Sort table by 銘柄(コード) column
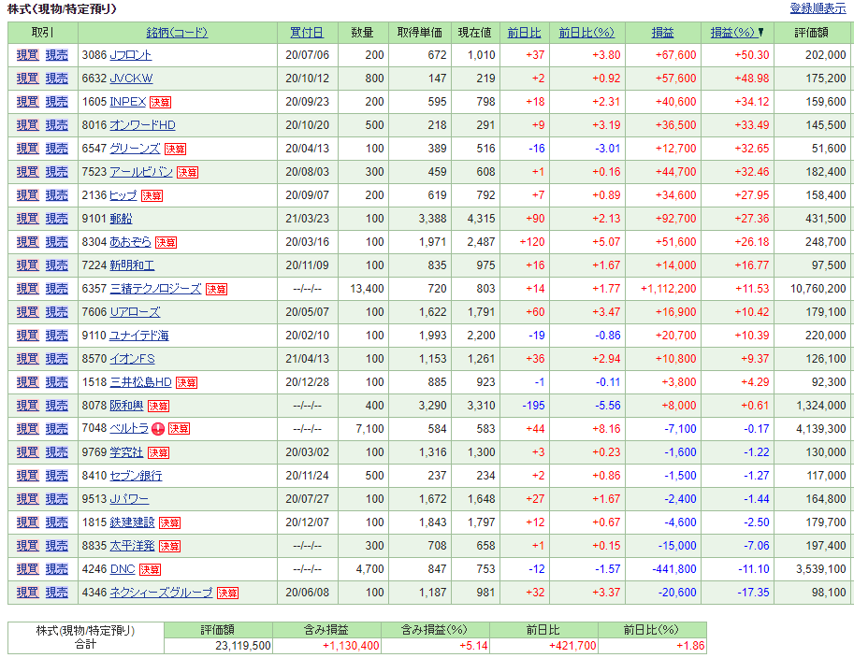Viewport: 854px width, 658px height. click(x=177, y=33)
